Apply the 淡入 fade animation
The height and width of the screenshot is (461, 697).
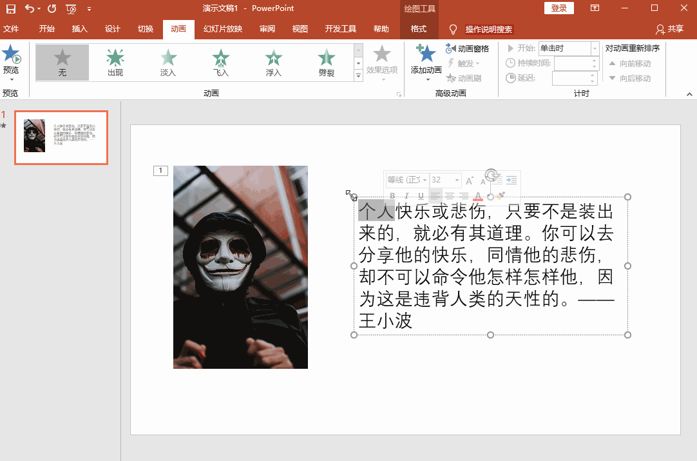[168, 63]
